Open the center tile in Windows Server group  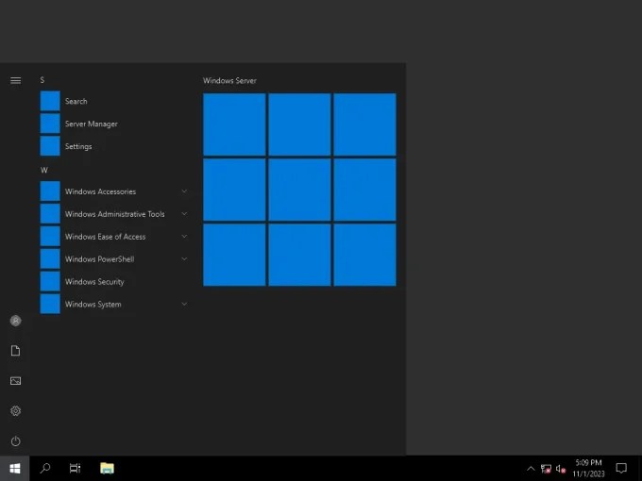[x=299, y=190]
